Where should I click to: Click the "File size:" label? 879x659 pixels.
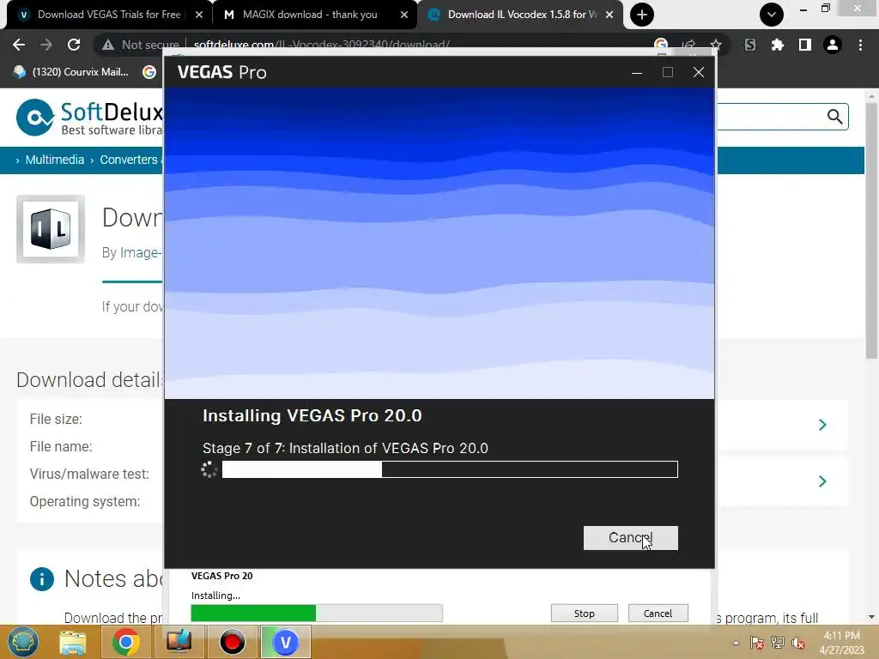point(56,419)
